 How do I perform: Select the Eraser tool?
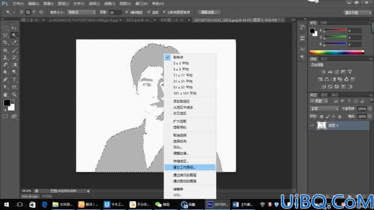(x=5, y=65)
